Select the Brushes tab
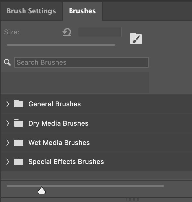 click(x=82, y=11)
